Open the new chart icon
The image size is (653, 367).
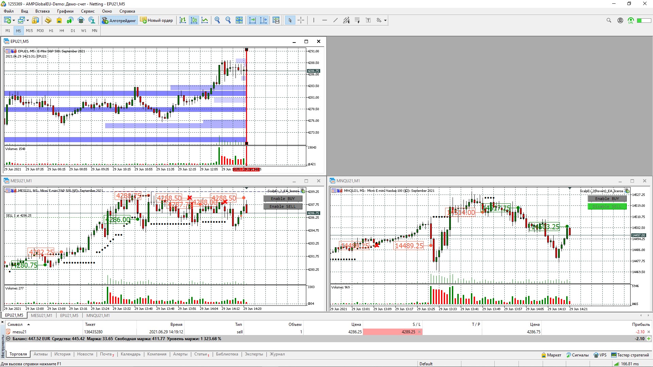point(7,20)
